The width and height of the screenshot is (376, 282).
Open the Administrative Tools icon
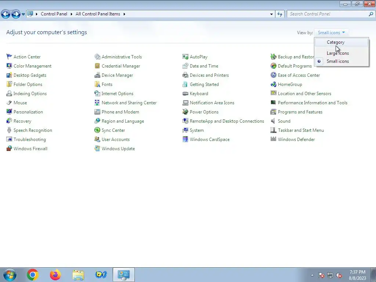click(97, 57)
